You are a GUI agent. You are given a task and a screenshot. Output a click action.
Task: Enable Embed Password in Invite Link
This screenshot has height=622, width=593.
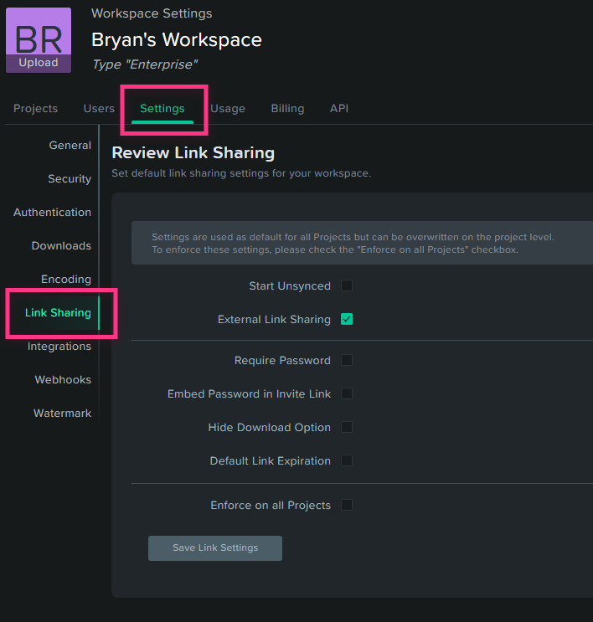[x=347, y=393]
